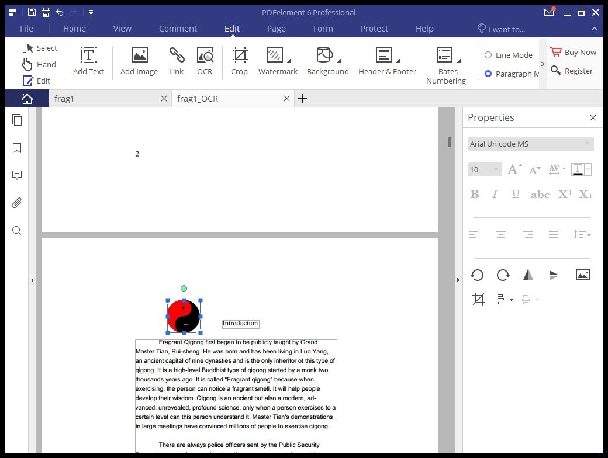This screenshot has width=608, height=458.
Task: Select the OCR tool
Action: point(205,60)
